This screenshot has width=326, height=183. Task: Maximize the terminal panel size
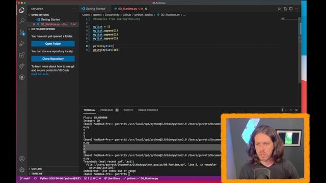pyautogui.click(x=291, y=110)
